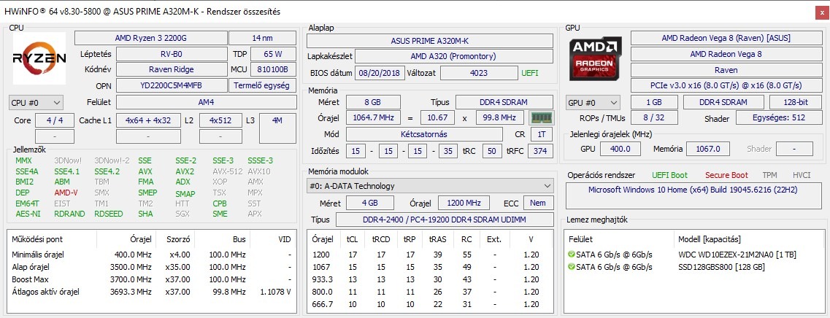Viewport: 830px width, 318px height.
Task: Open the CPU #0 selector dropdown
Action: (x=36, y=103)
